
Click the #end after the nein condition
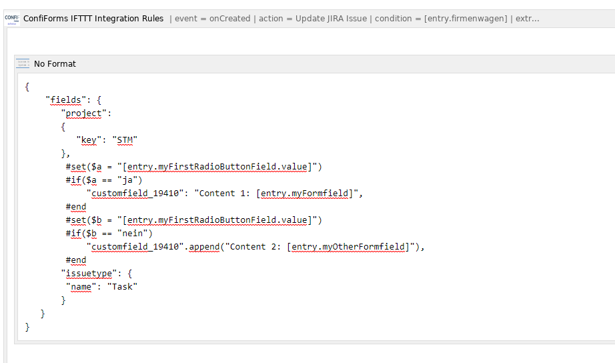(75, 260)
